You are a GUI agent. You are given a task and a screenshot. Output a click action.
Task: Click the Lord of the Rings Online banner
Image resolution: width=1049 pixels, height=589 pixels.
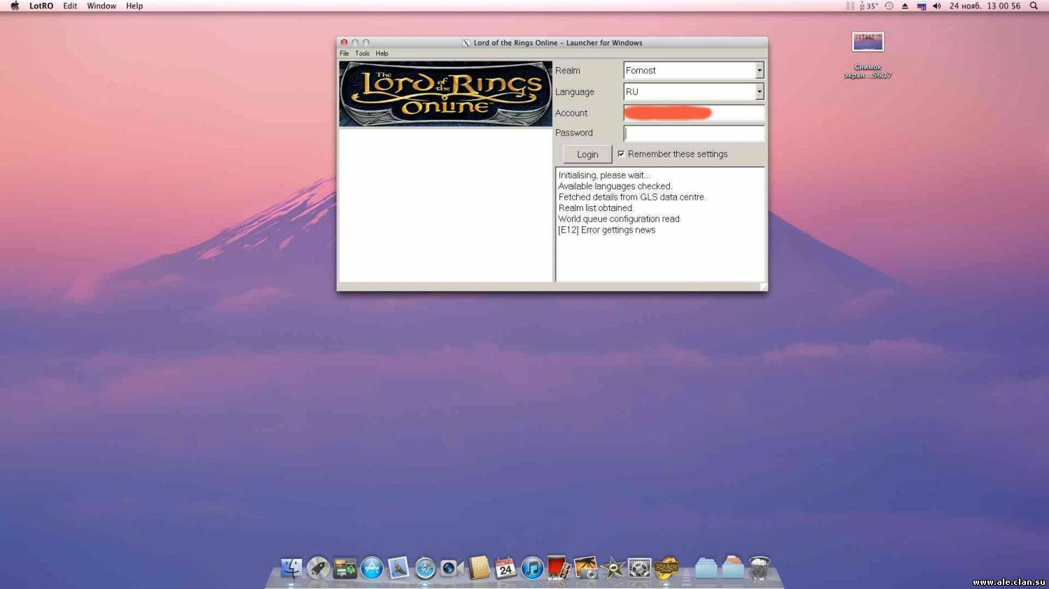click(x=445, y=94)
